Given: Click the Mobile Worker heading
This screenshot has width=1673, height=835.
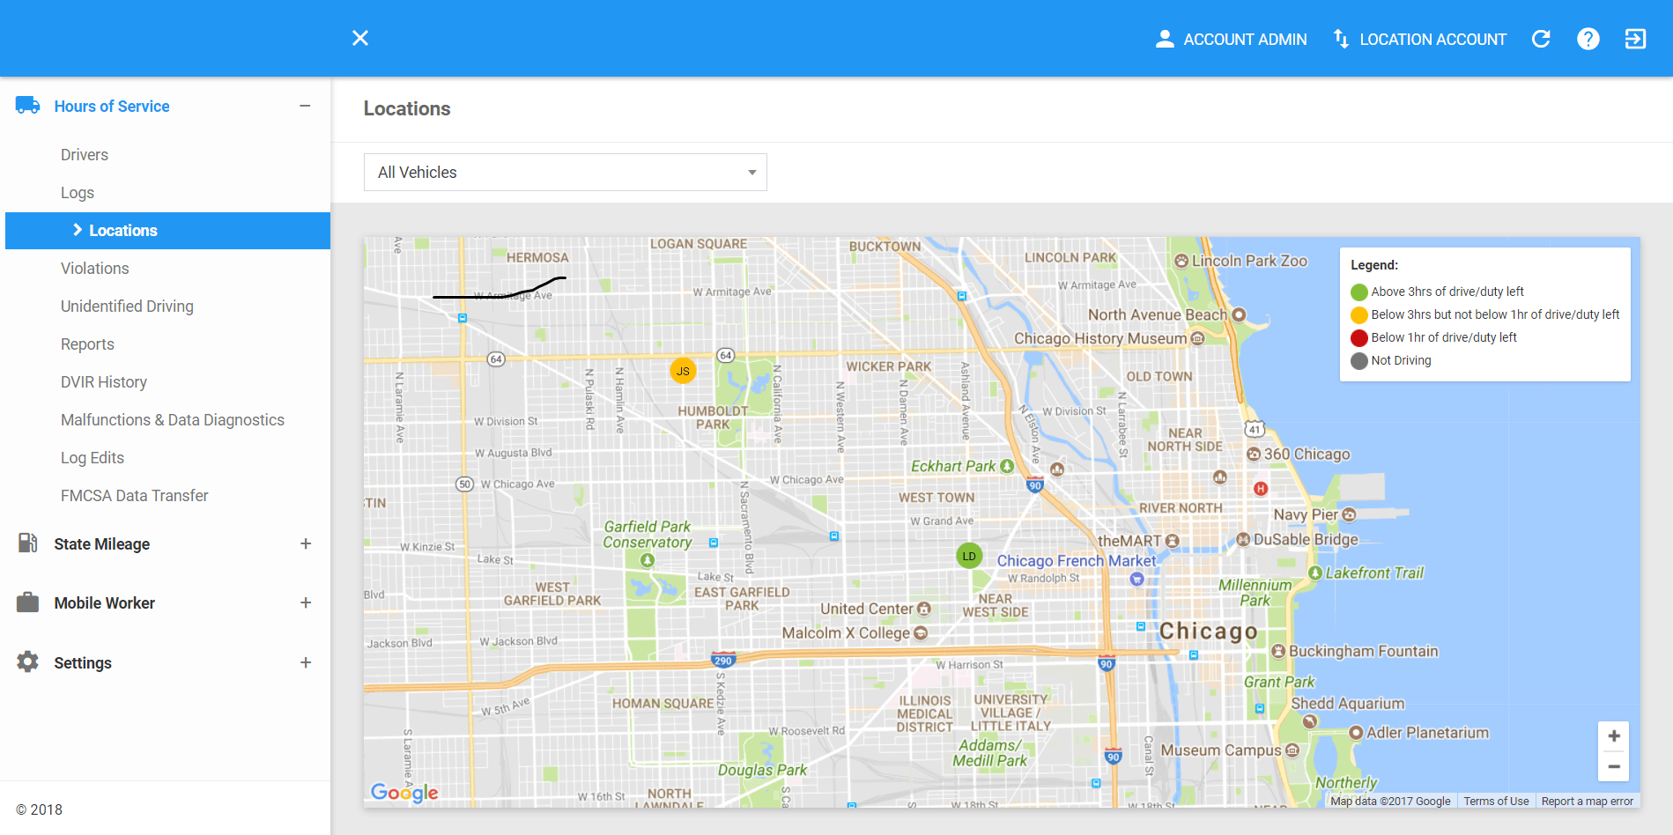Looking at the screenshot, I should [x=105, y=603].
